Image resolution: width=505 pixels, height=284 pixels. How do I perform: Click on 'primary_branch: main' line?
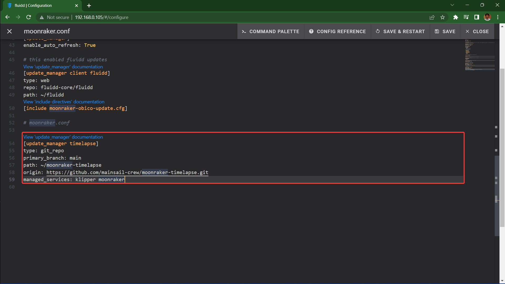tap(52, 158)
